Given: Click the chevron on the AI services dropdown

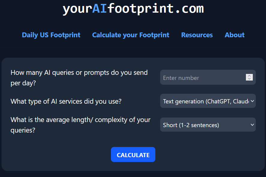Looking at the screenshot, I should tap(252, 101).
